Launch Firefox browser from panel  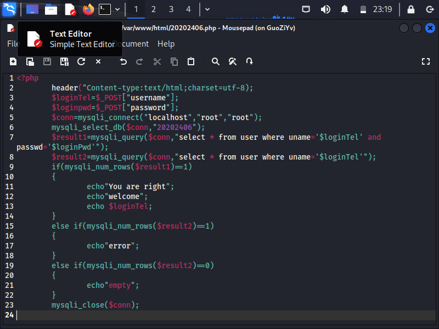click(x=88, y=9)
